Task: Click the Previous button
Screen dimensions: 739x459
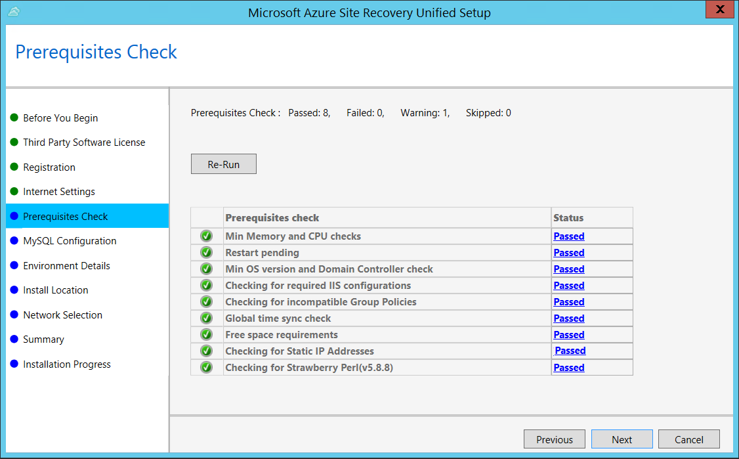Action: point(554,439)
